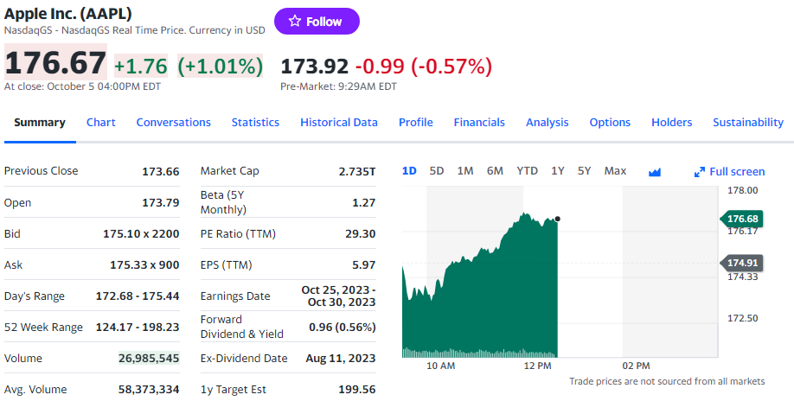This screenshot has height=401, width=794.
Task: Click the Market Cap label
Action: [x=229, y=171]
